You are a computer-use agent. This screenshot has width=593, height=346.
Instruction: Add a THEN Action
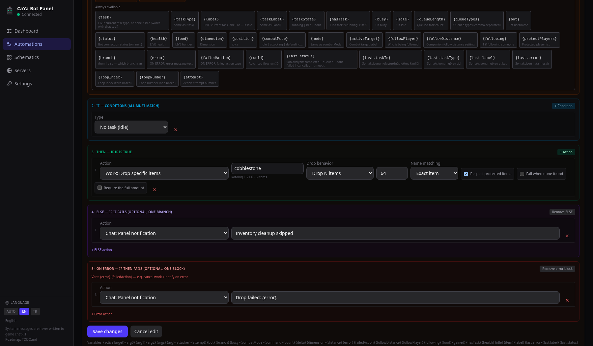566,152
